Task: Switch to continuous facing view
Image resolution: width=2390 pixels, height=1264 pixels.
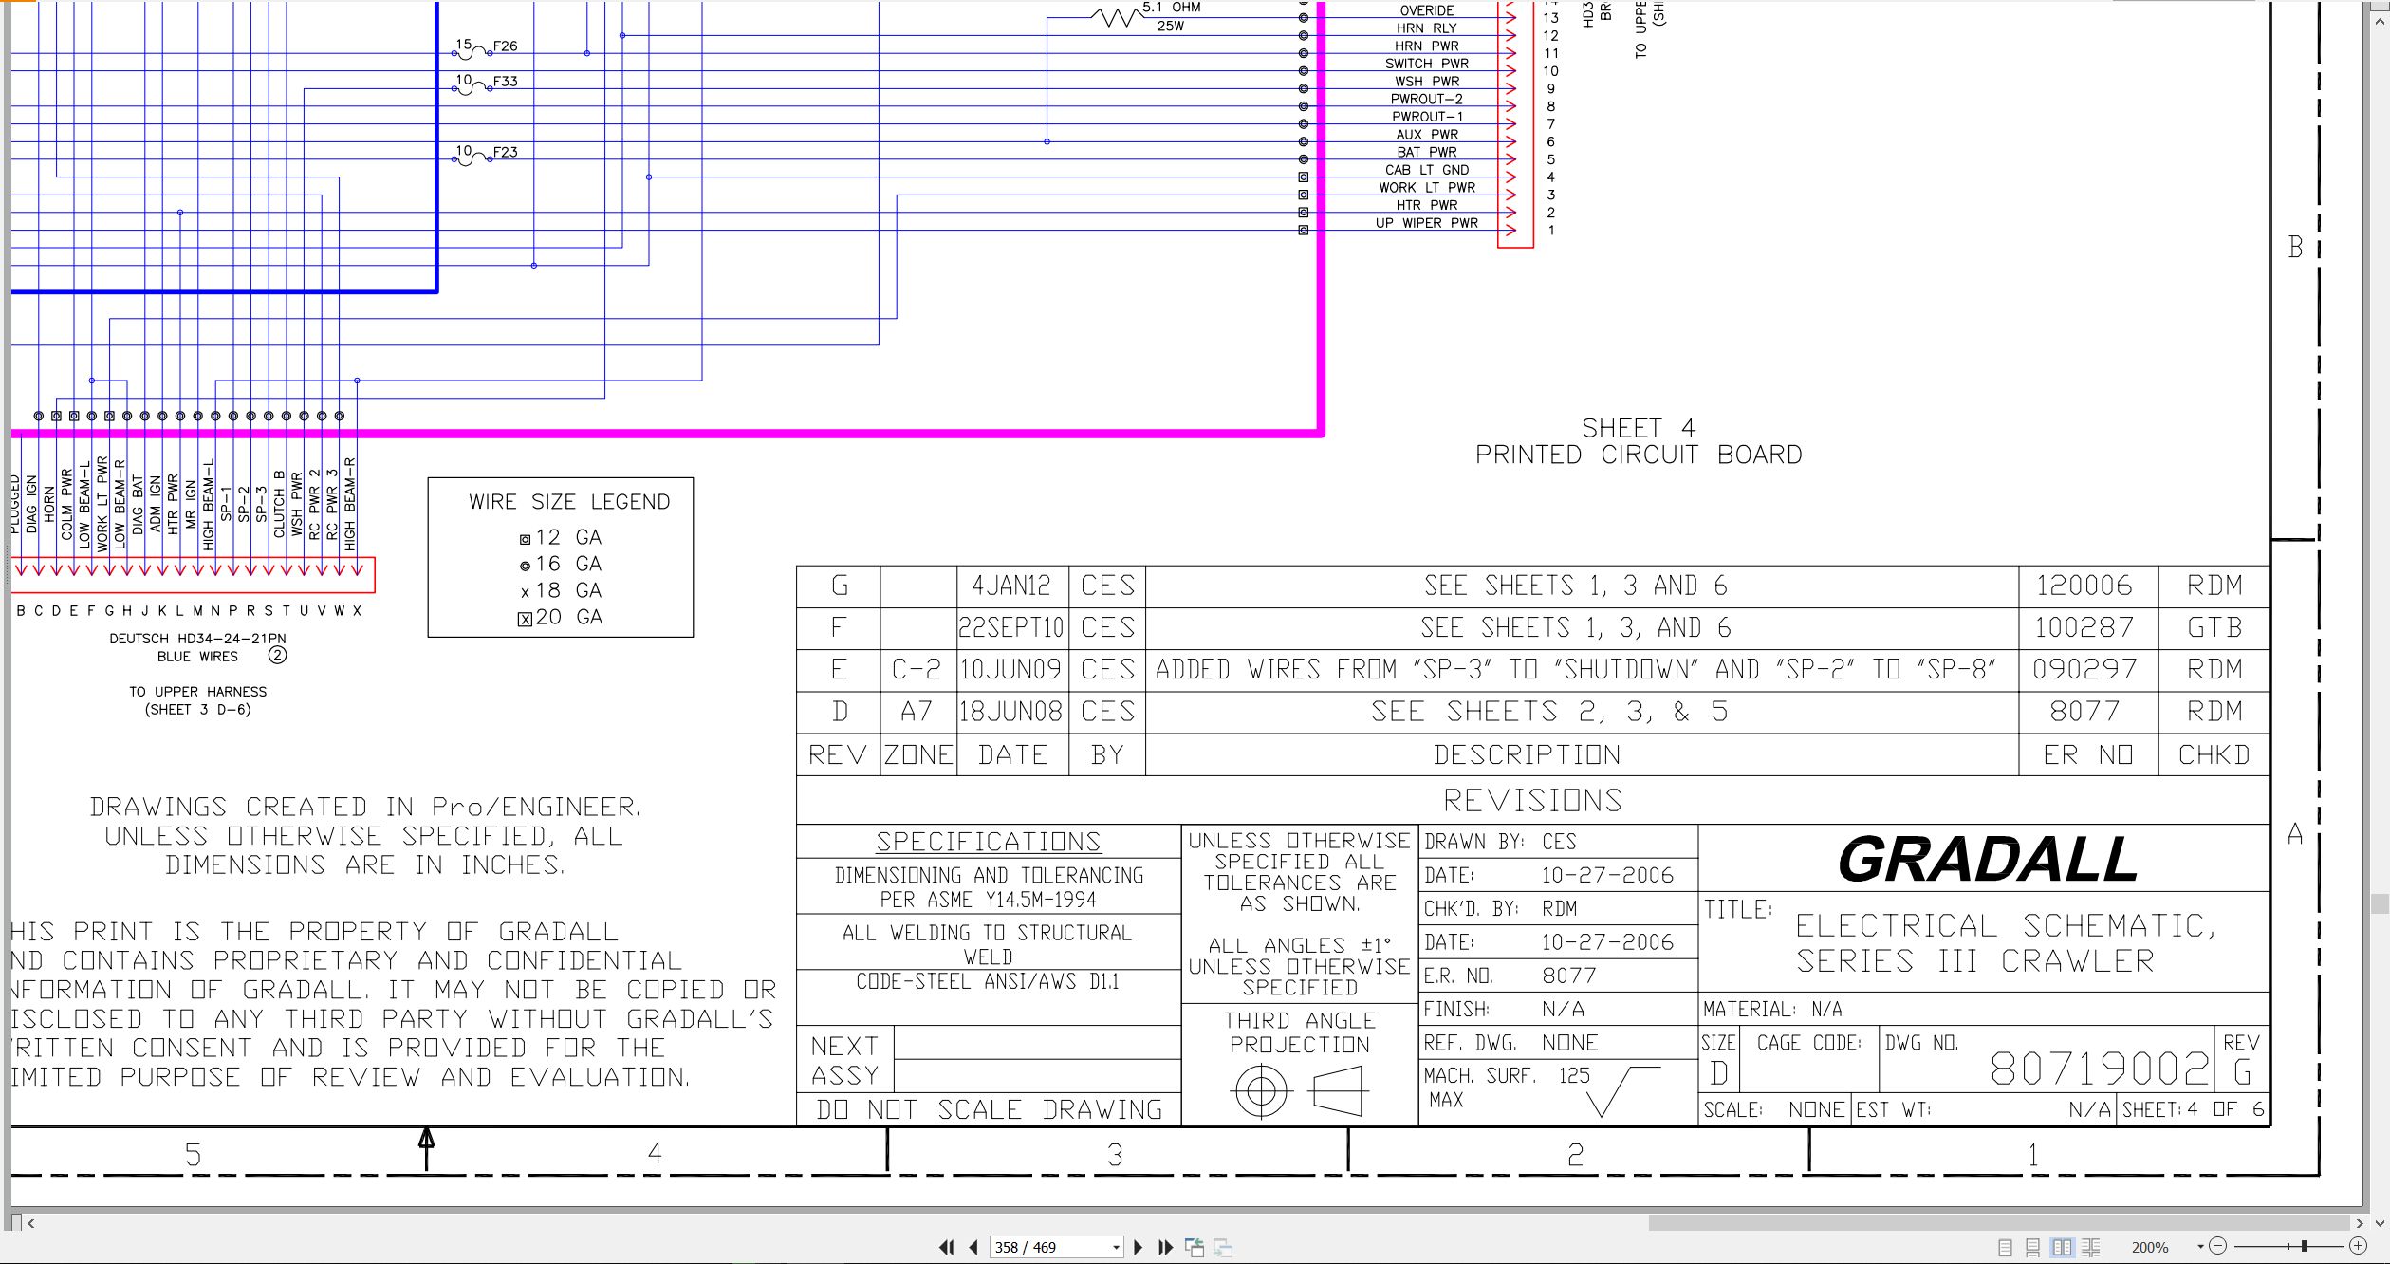Action: [2090, 1248]
